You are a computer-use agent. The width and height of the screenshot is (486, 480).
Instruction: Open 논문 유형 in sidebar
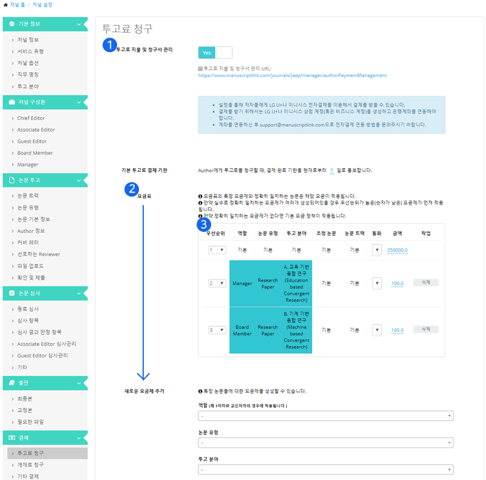point(28,208)
